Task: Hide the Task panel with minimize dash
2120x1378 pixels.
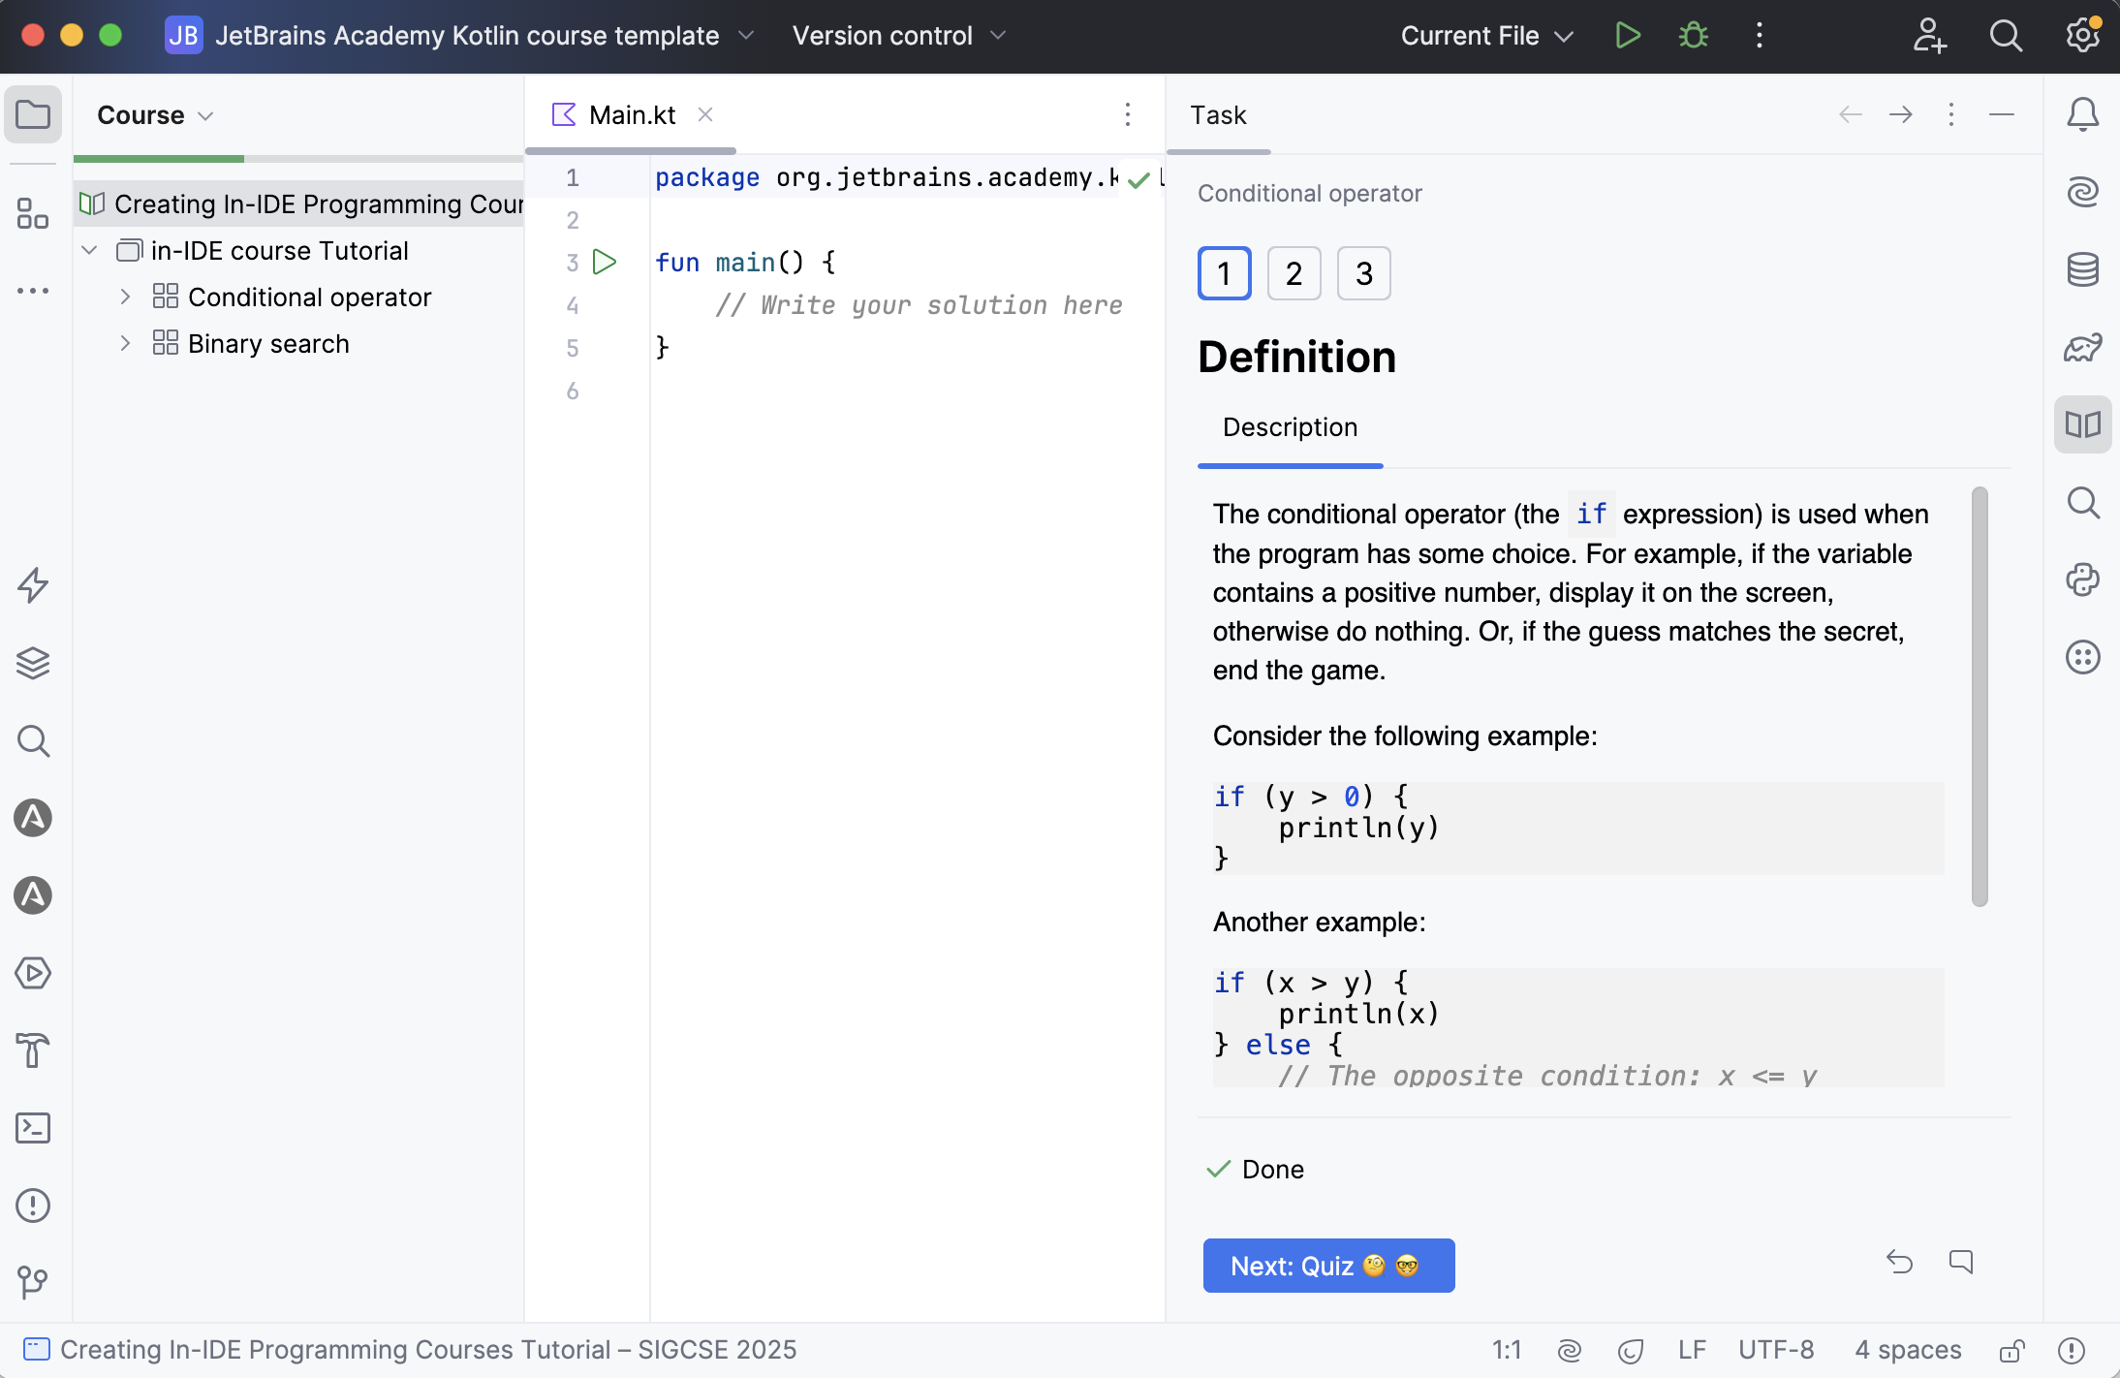Action: click(x=2002, y=114)
